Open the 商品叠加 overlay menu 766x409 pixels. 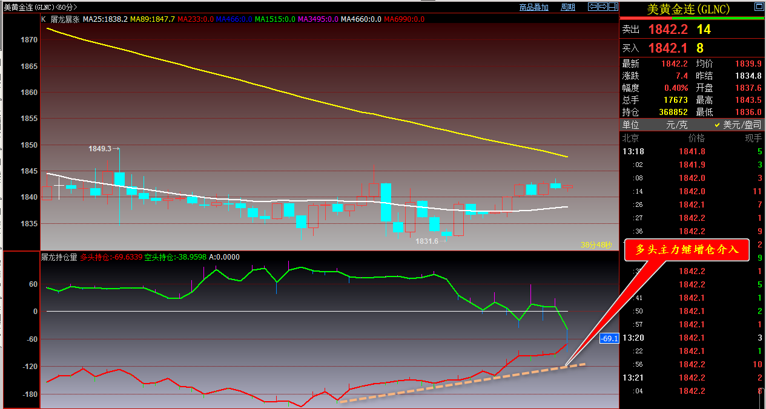pos(533,7)
